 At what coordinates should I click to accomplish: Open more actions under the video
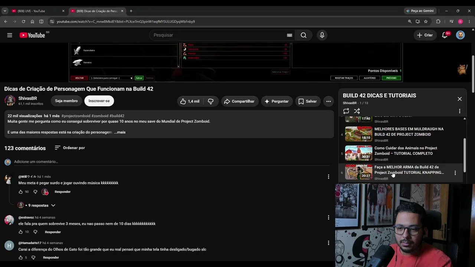(328, 101)
